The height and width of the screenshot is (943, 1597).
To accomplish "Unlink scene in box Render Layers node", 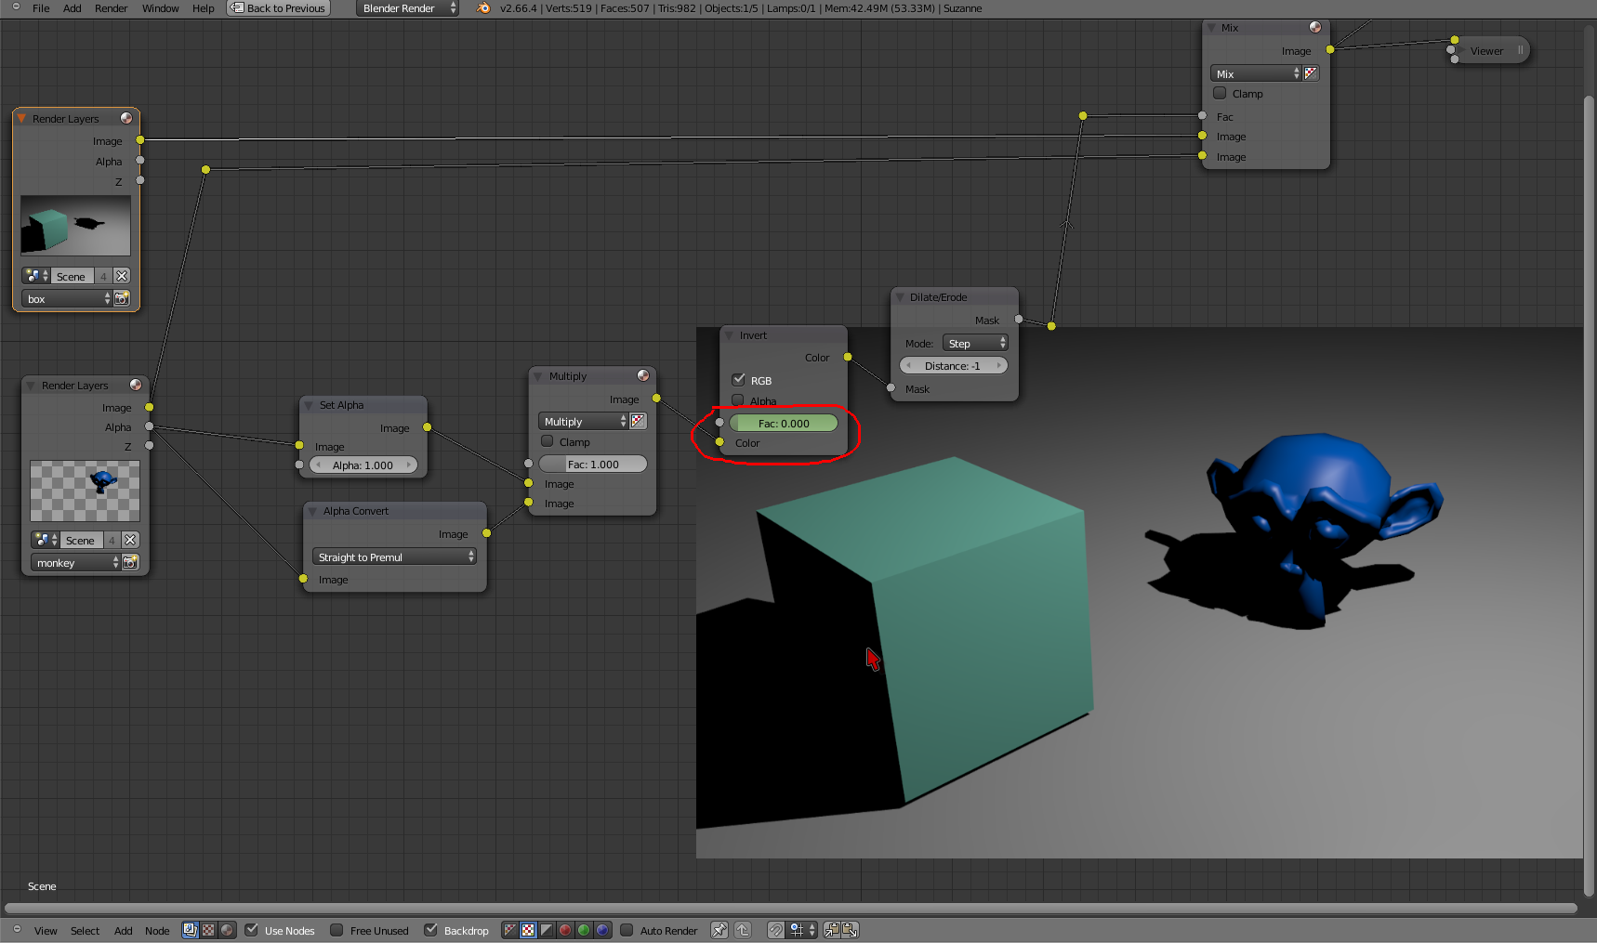I will [x=122, y=276].
